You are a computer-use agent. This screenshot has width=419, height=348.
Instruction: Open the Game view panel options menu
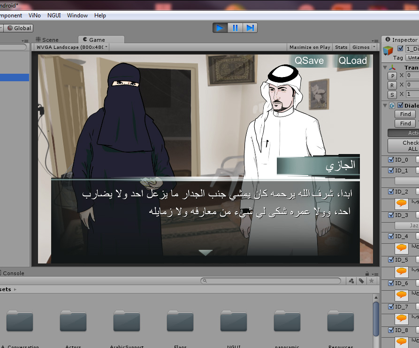point(375,41)
